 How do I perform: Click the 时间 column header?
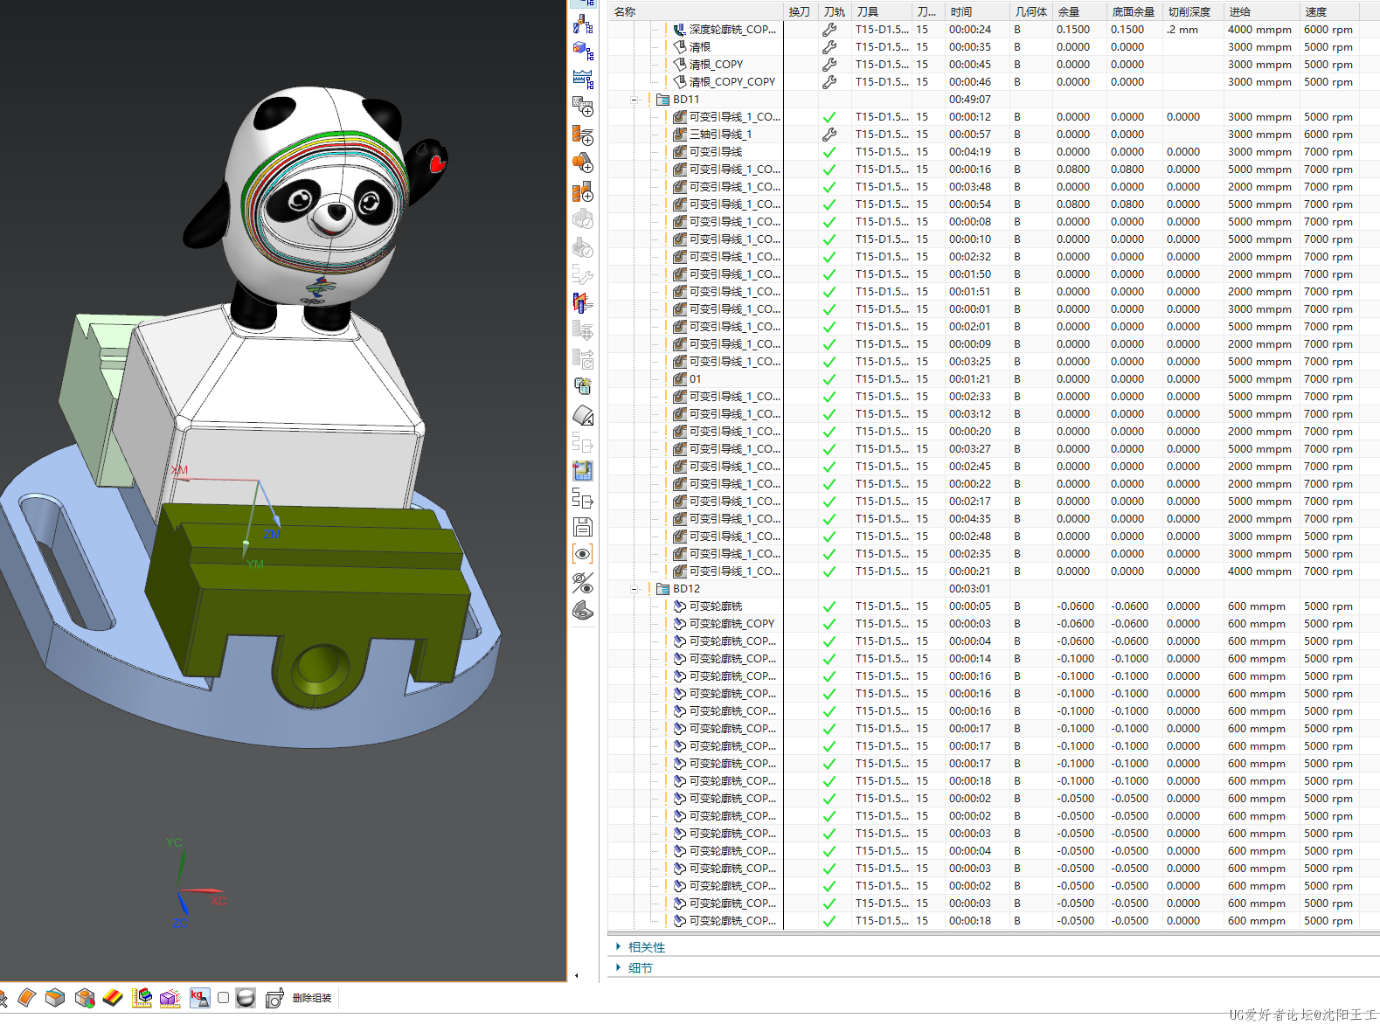tap(976, 11)
